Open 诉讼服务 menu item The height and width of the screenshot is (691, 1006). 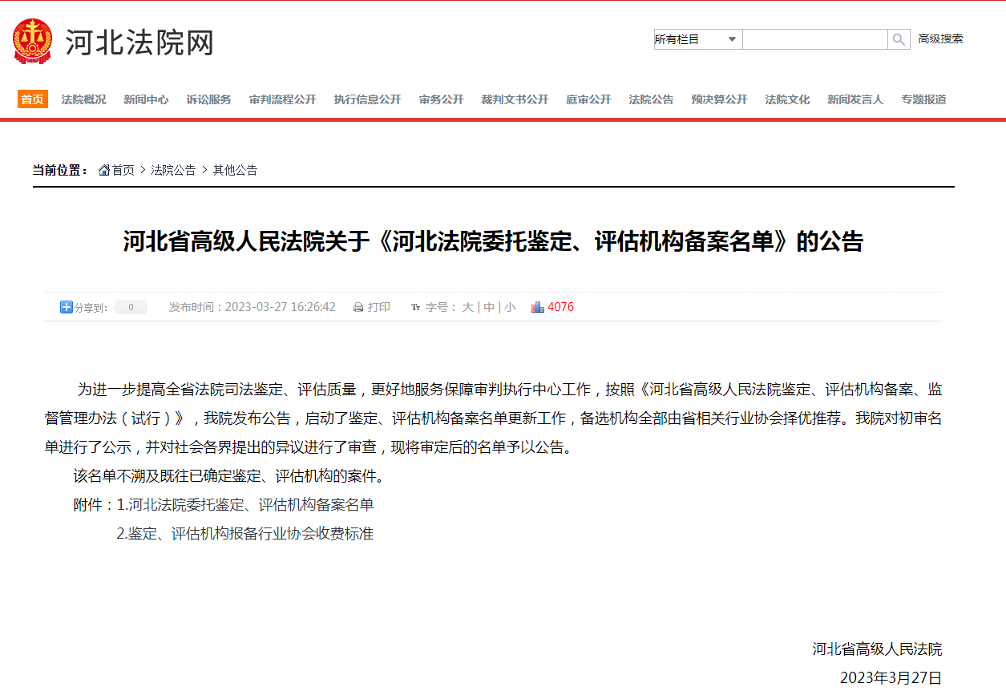(x=208, y=99)
